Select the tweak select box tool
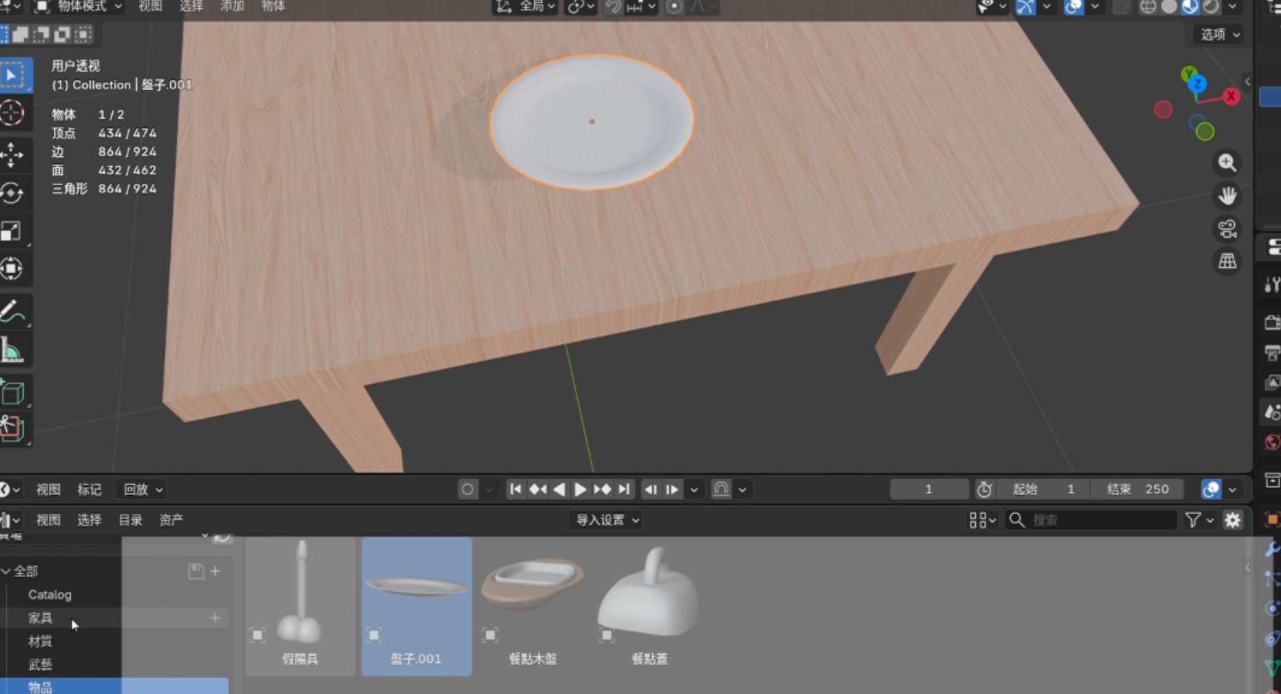 tap(12, 74)
